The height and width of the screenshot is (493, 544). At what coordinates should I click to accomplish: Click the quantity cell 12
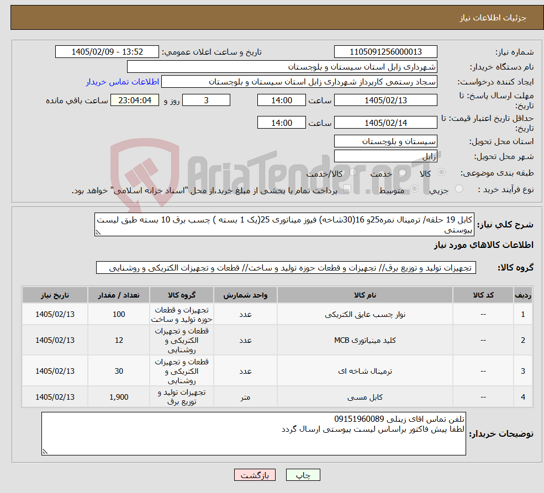(119, 341)
